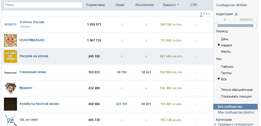Screen dimensions: 261x126
Task: Open the Рисунки на уроках community link
Action: point(34,56)
